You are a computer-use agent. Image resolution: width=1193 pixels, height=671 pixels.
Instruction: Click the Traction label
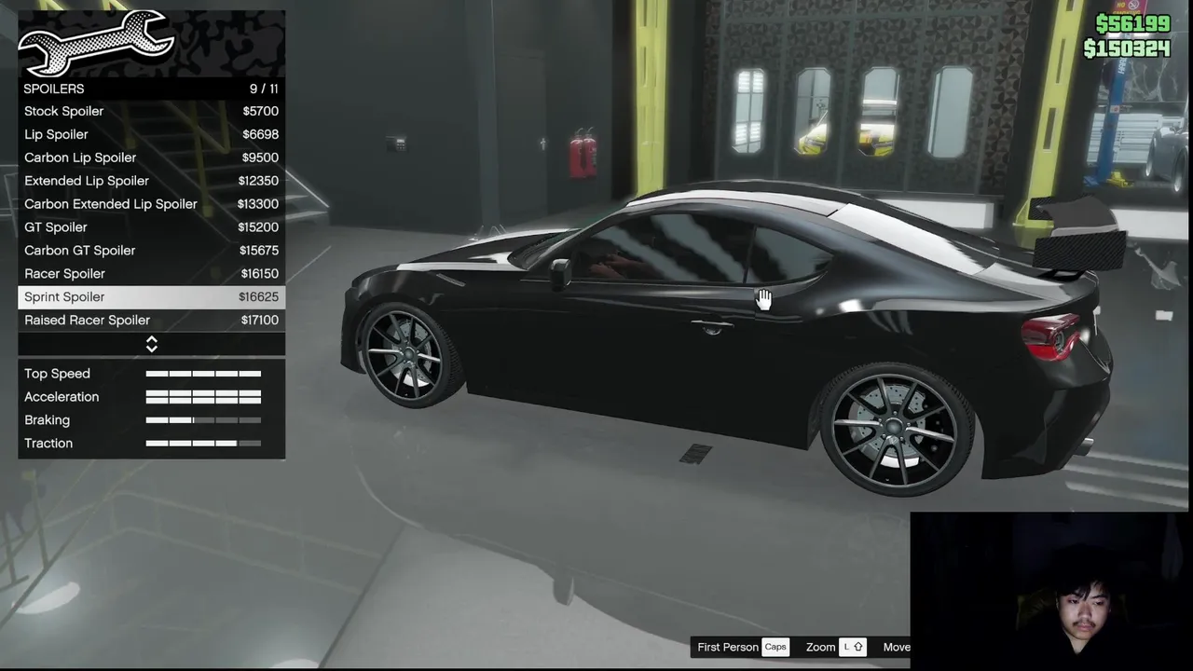pos(48,444)
